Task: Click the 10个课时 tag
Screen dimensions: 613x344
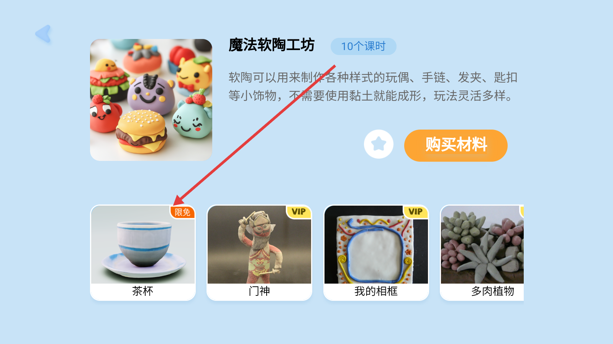Action: click(x=363, y=46)
